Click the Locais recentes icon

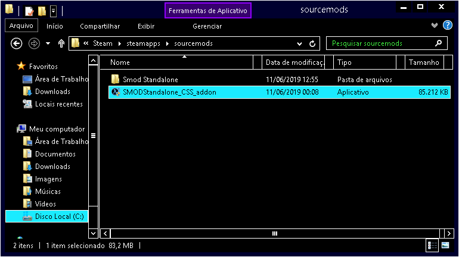point(27,104)
